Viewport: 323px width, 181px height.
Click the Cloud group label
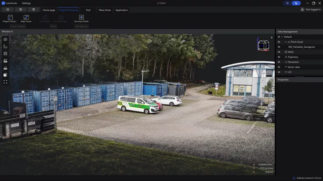[x=53, y=26]
